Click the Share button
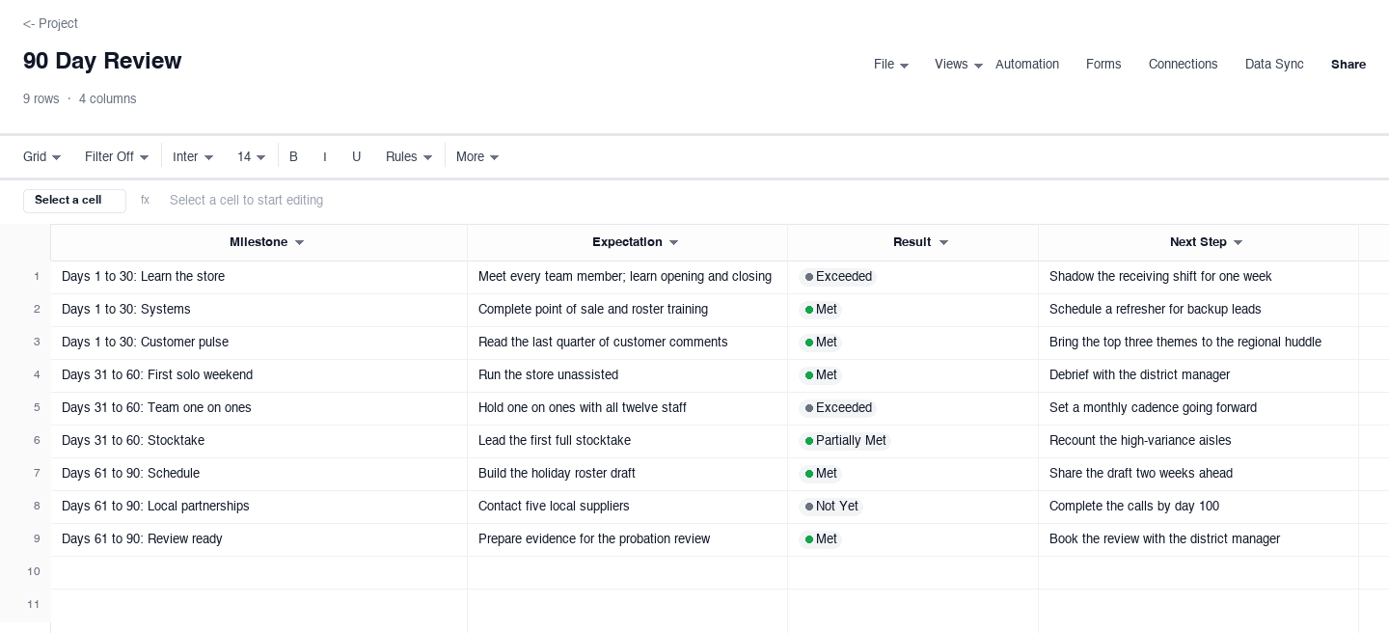 coord(1348,65)
